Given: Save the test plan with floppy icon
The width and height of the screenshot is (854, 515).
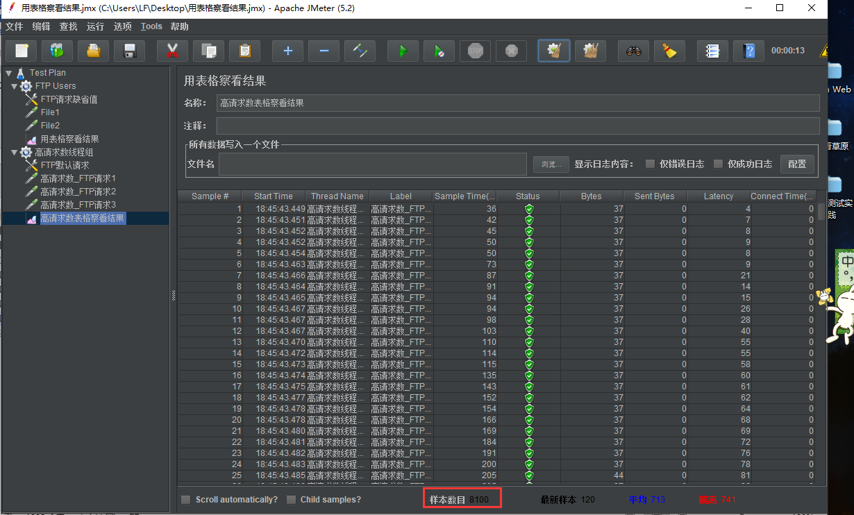Looking at the screenshot, I should [129, 51].
